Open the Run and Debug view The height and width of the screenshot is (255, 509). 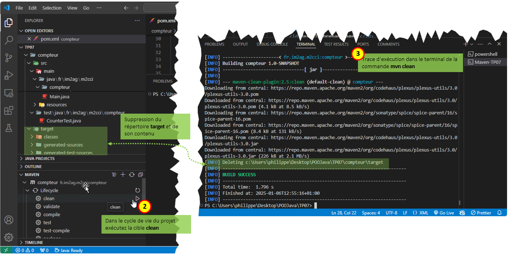click(8, 75)
